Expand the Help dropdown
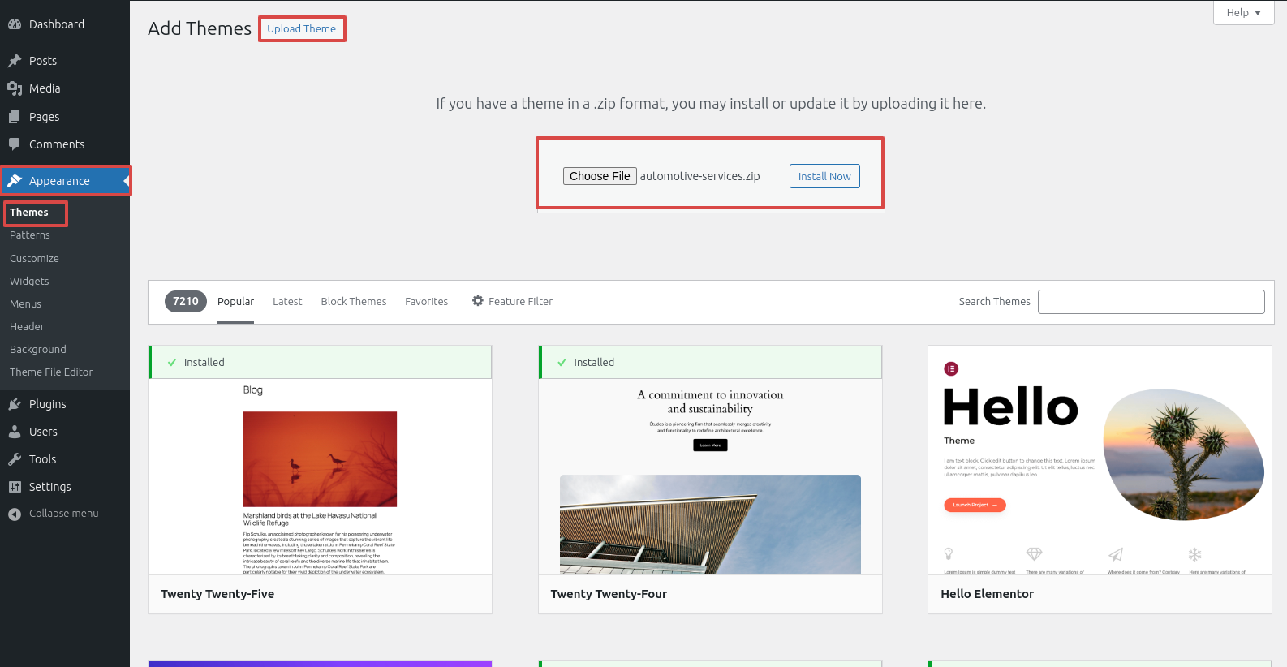Screen dimensions: 1287x667 (1243, 12)
